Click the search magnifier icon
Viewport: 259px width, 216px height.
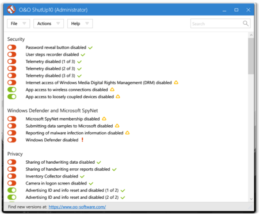246,24
